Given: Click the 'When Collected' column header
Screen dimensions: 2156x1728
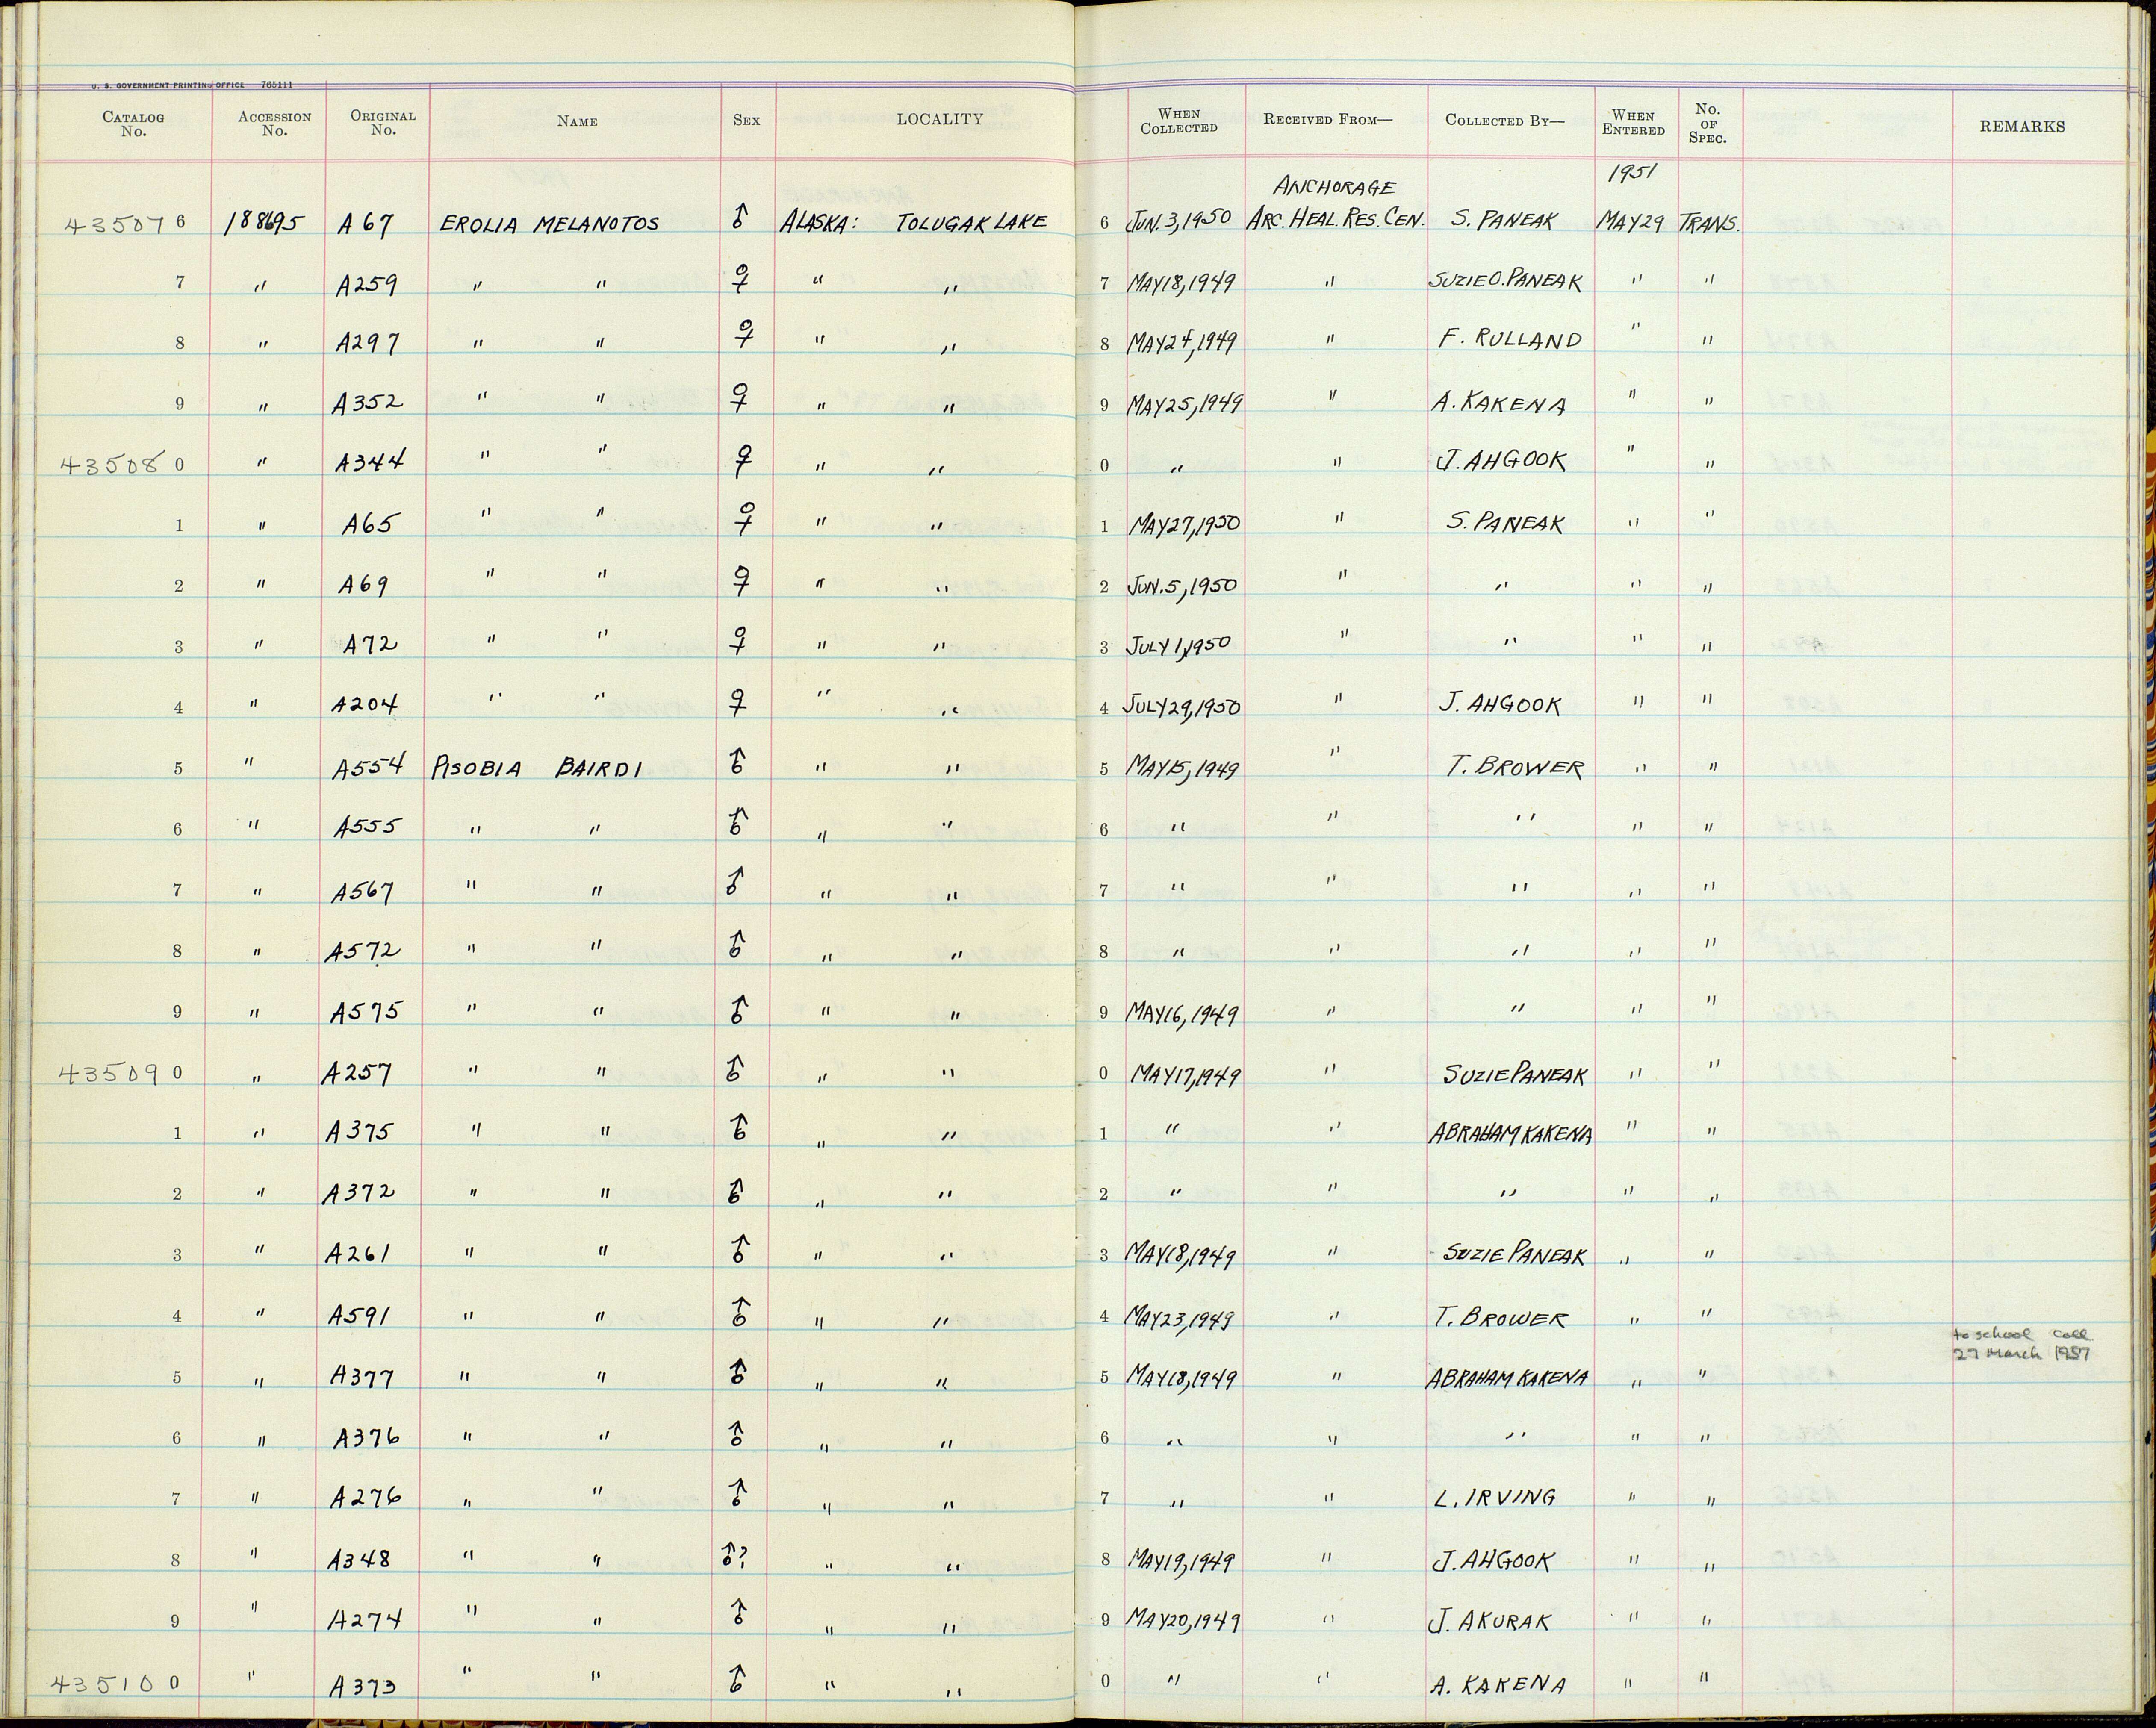Looking at the screenshot, I should coord(1179,121).
